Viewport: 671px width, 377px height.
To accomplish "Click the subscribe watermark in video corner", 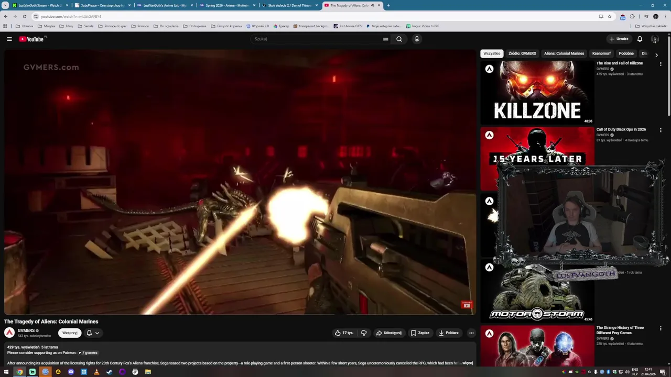I will click(467, 305).
